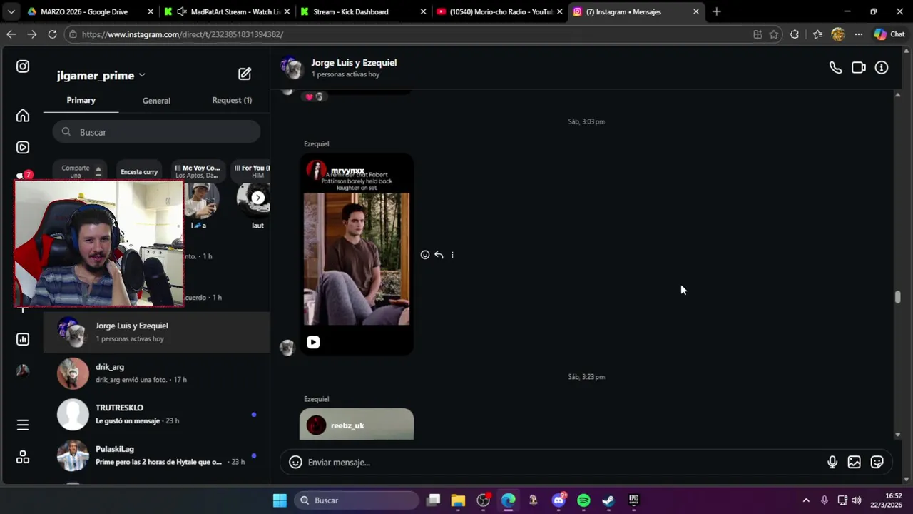913x514 pixels.
Task: Open the mrvynxx reel author name
Action: click(347, 171)
